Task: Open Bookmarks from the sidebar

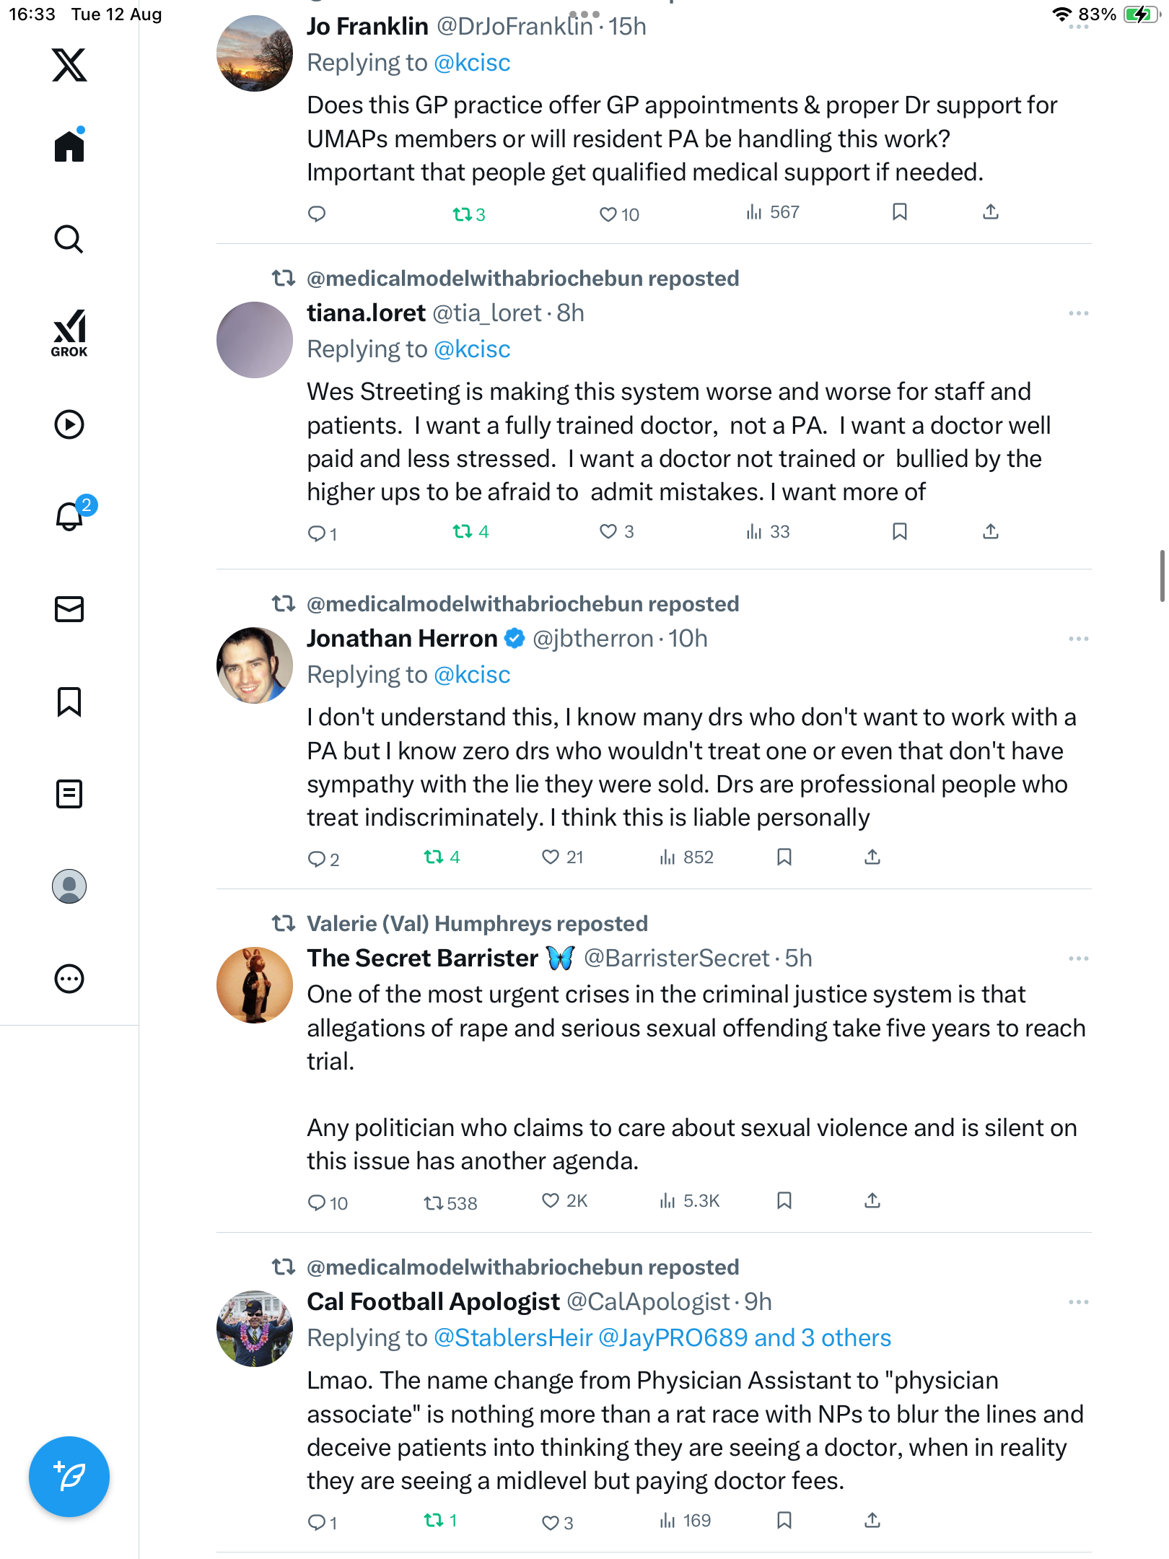Action: pos(69,702)
